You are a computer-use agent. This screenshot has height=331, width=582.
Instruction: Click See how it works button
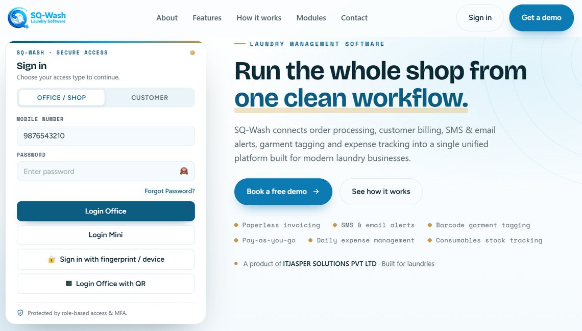[x=381, y=191]
